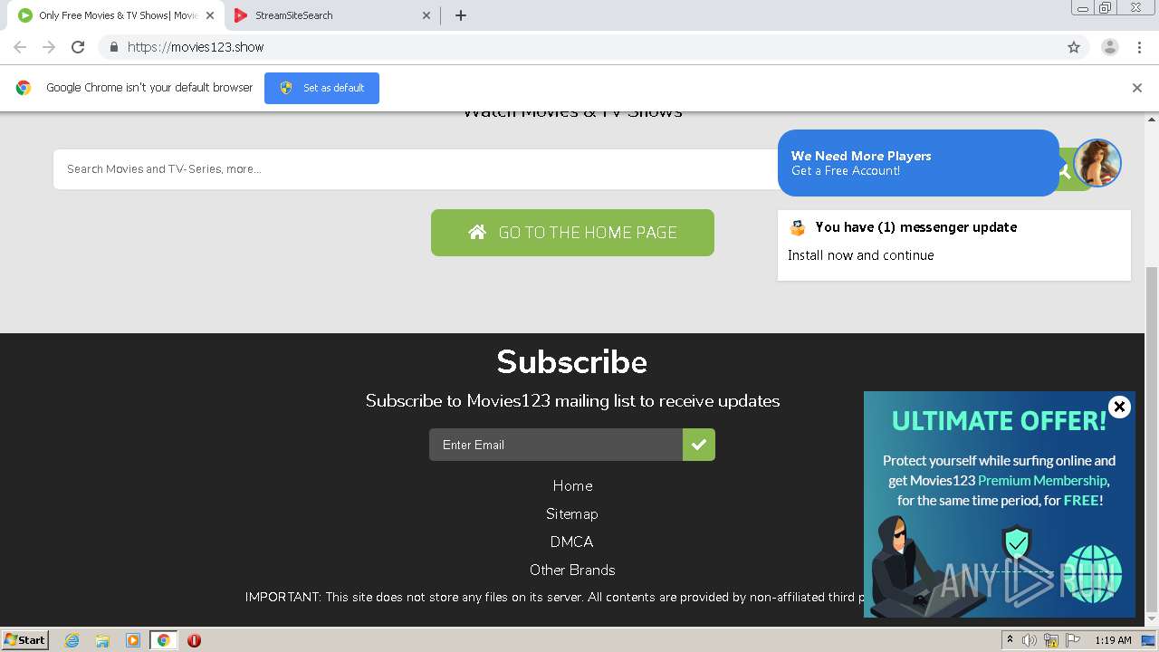1159x652 pixels.
Task: Click We Need More Players notification bubble
Action: (x=917, y=163)
